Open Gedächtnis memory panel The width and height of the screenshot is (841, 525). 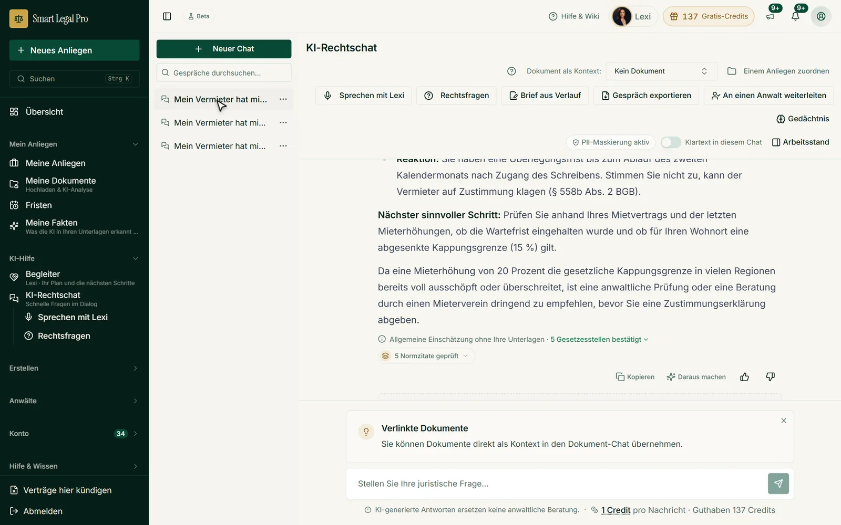[x=803, y=119]
